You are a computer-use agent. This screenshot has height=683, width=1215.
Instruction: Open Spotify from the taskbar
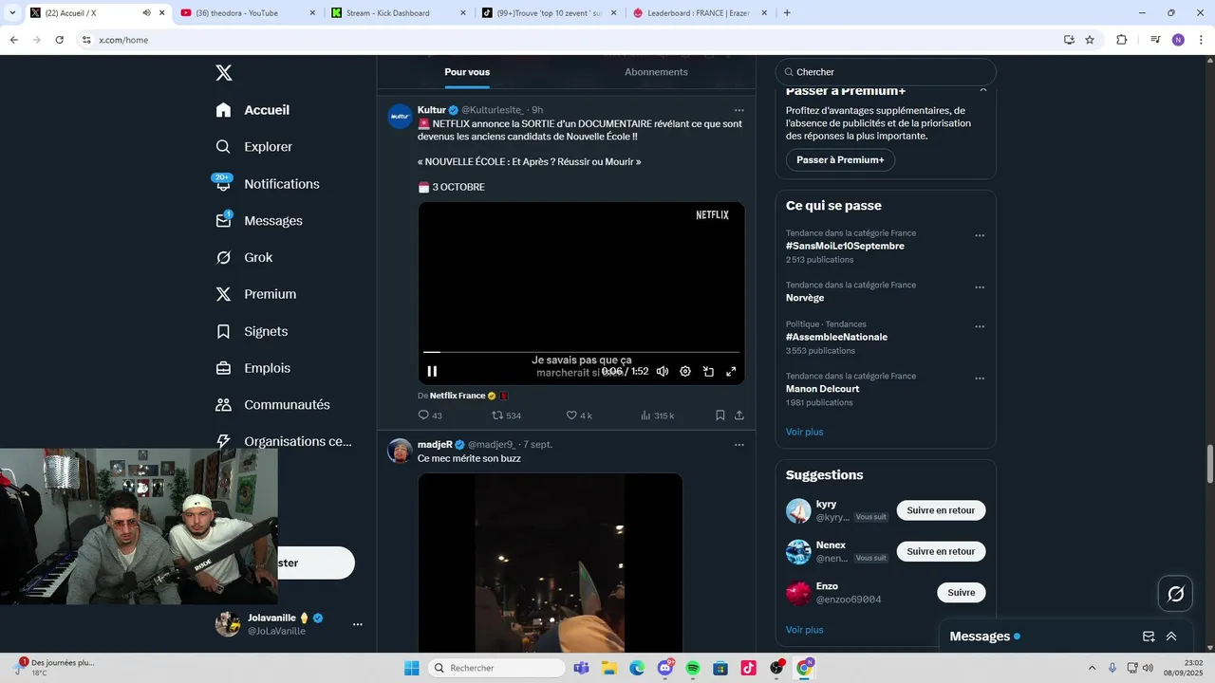click(693, 668)
